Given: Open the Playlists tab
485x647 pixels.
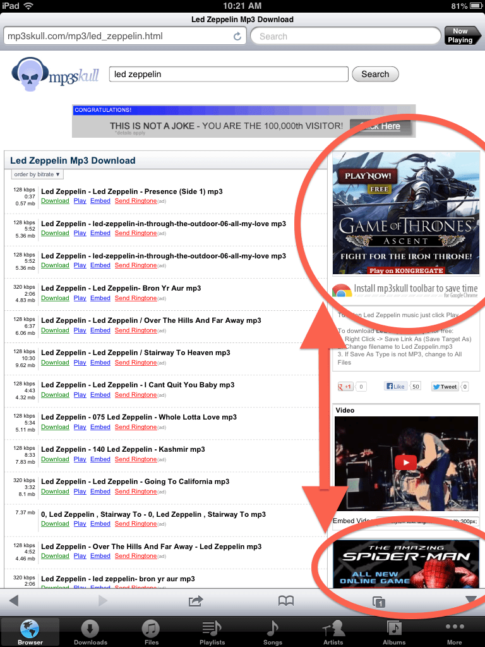Looking at the screenshot, I should [x=212, y=631].
